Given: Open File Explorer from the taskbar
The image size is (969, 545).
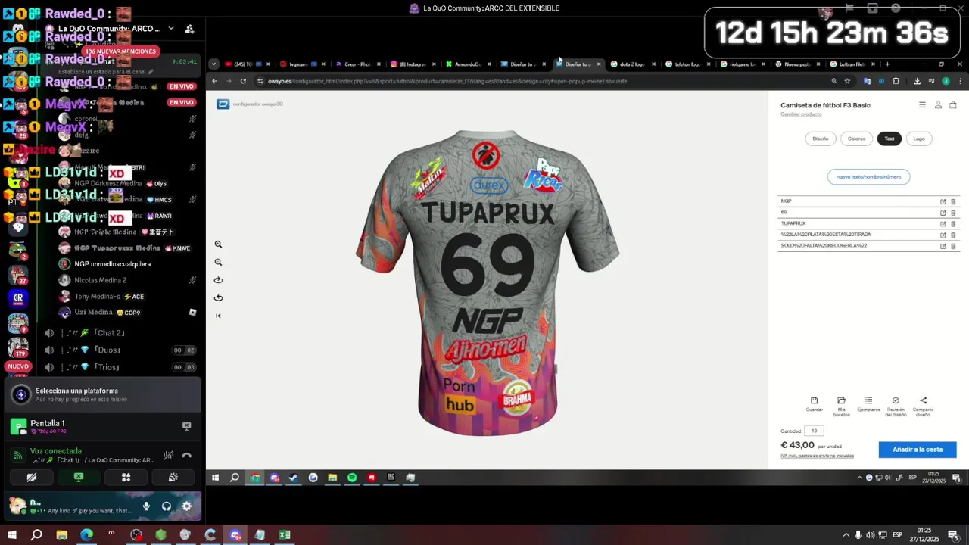Looking at the screenshot, I should click(61, 535).
